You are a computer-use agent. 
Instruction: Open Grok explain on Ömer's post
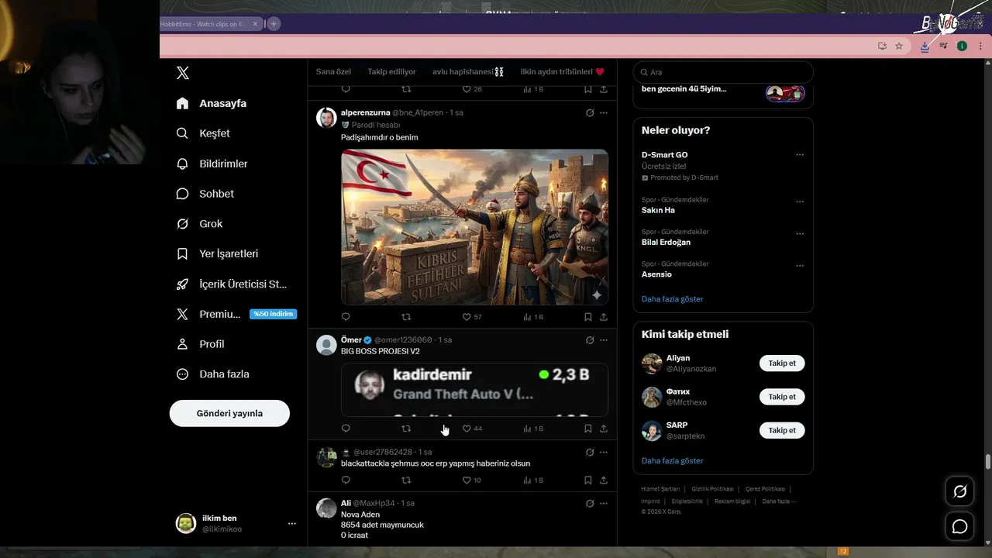click(590, 340)
